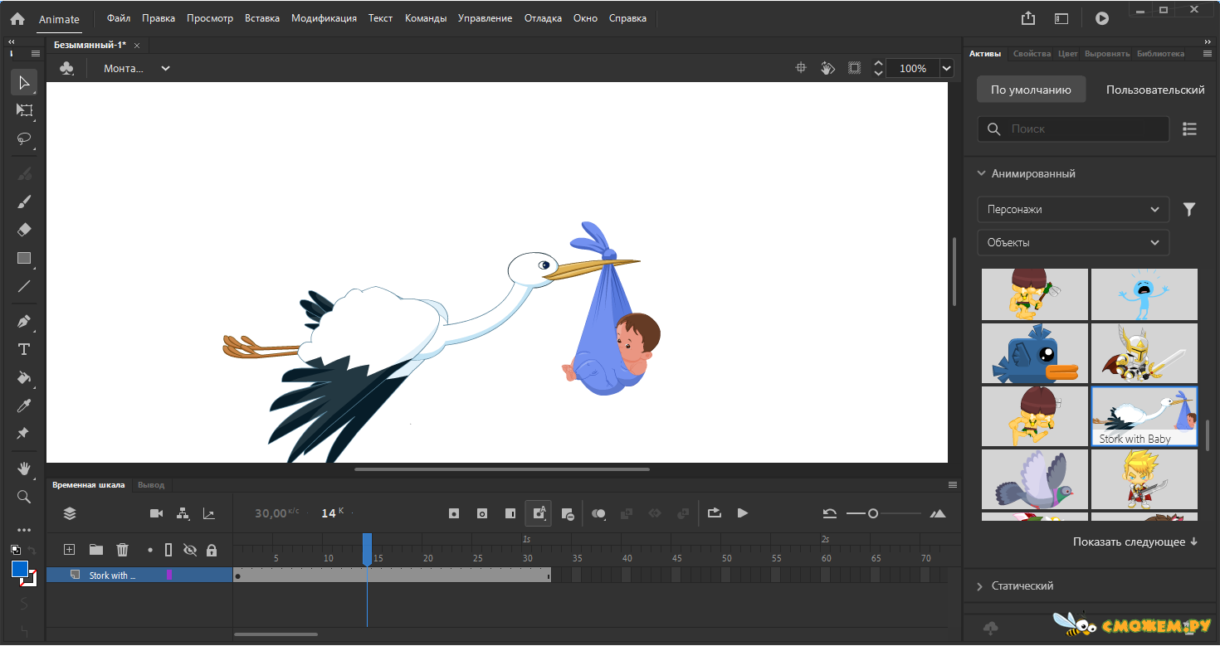Open the scene dropdown next to Монта...
The width and height of the screenshot is (1220, 646).
165,68
